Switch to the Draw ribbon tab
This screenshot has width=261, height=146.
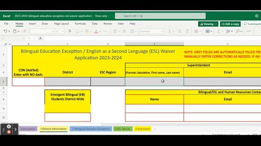(45, 24)
